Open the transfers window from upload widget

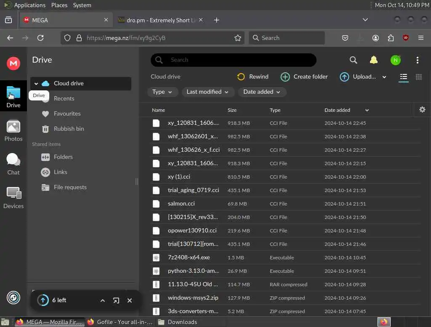pos(116,301)
